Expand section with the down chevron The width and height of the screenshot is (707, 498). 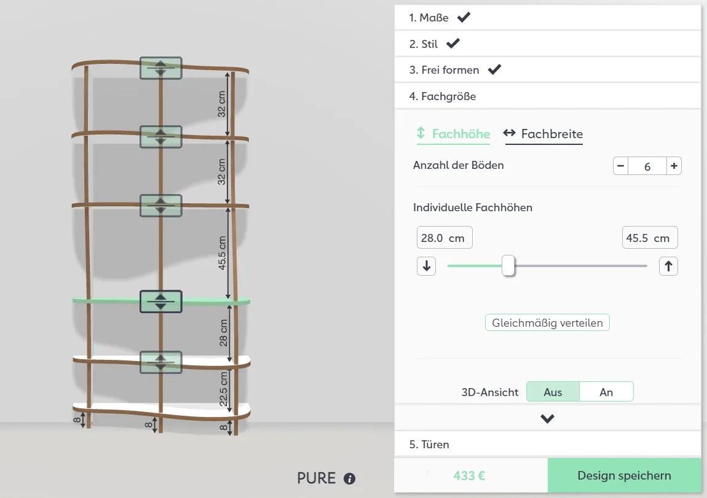tap(547, 419)
